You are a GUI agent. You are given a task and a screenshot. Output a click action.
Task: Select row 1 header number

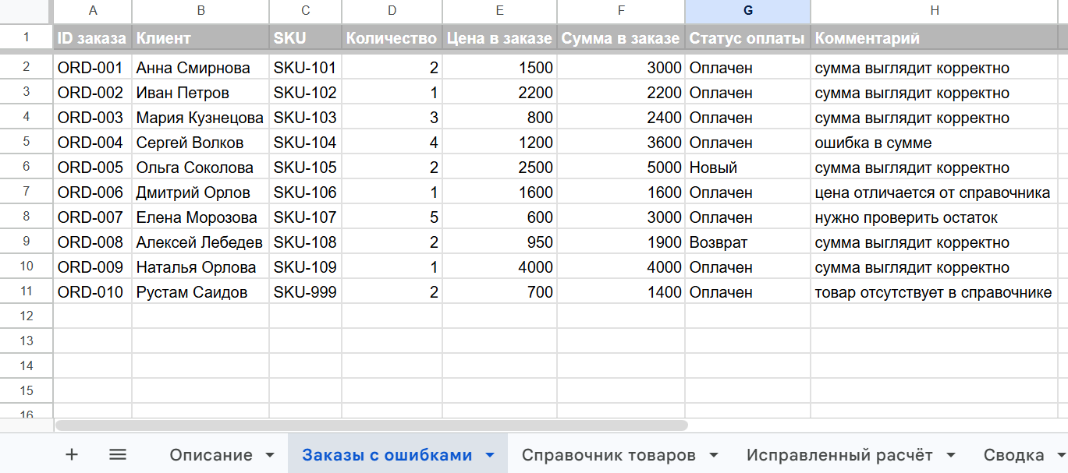pos(27,37)
